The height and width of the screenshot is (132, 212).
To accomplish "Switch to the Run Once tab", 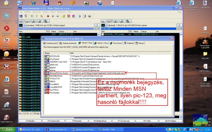I will (116, 43).
